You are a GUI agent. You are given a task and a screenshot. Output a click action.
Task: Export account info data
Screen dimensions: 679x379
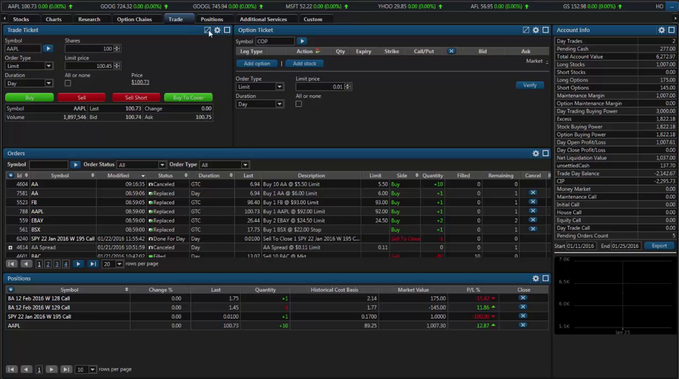659,246
